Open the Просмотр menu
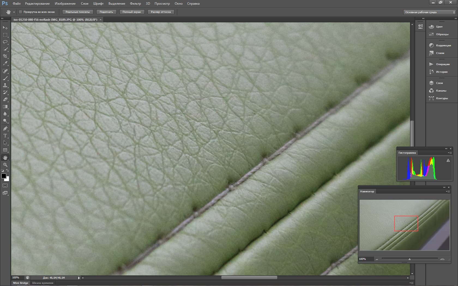The width and height of the screenshot is (458, 286). point(162,4)
